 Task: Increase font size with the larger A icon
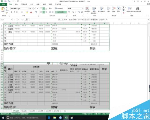pyautogui.click(x=35, y=9)
